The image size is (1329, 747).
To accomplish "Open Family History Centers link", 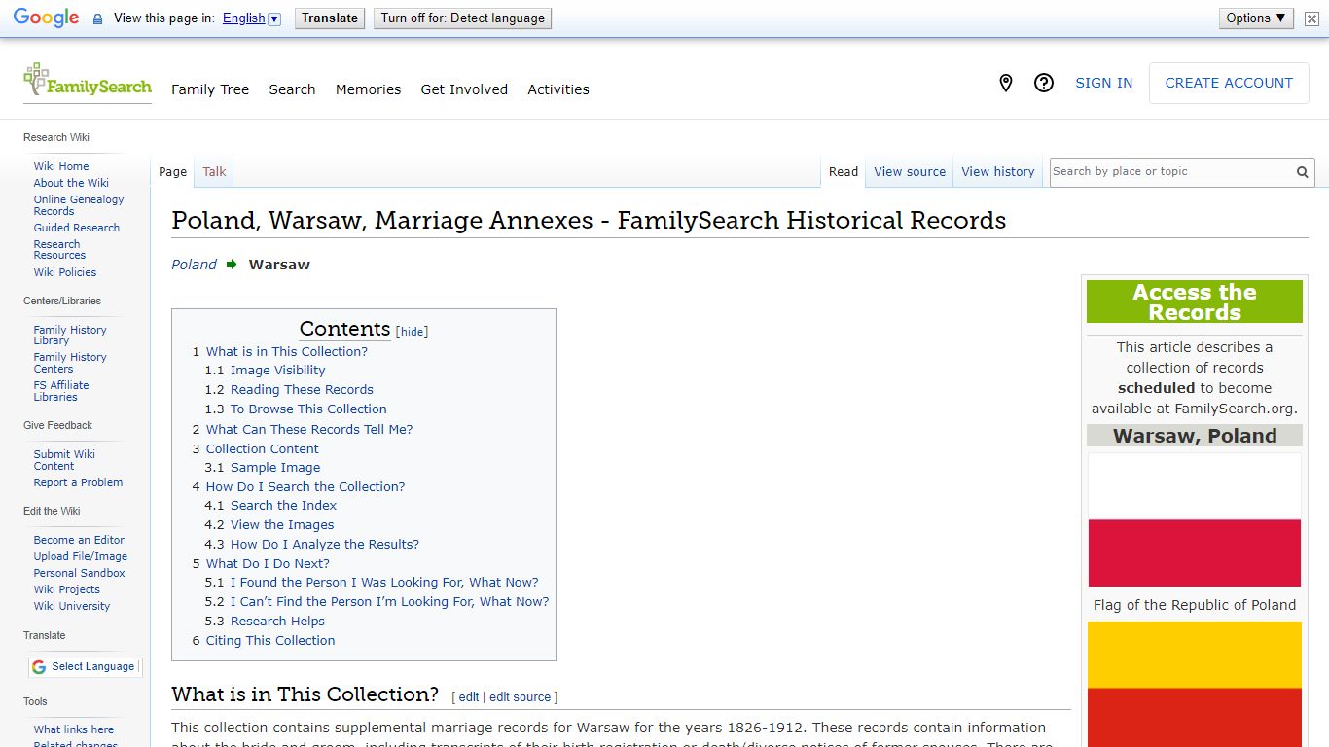I will tap(70, 363).
